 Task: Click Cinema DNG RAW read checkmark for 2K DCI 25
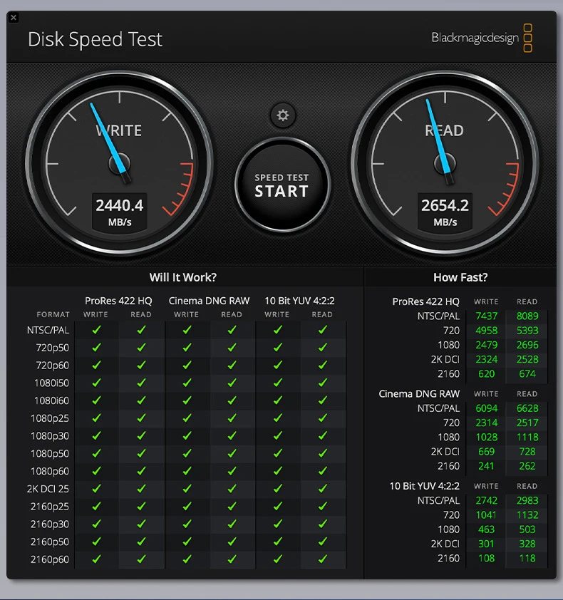tap(232, 488)
